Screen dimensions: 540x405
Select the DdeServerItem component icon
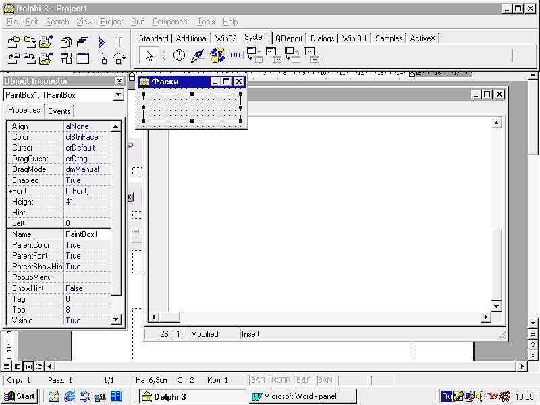click(x=312, y=55)
